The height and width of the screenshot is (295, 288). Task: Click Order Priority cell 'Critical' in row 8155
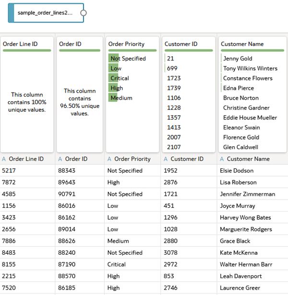pos(132,264)
